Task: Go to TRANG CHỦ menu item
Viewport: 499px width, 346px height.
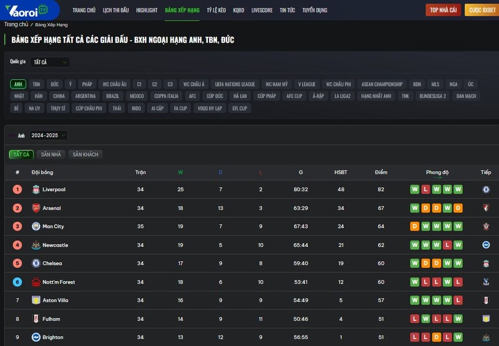Action: point(84,10)
